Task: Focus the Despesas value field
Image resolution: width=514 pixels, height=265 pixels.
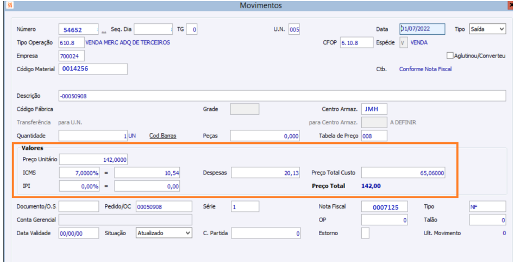Action: (265, 173)
